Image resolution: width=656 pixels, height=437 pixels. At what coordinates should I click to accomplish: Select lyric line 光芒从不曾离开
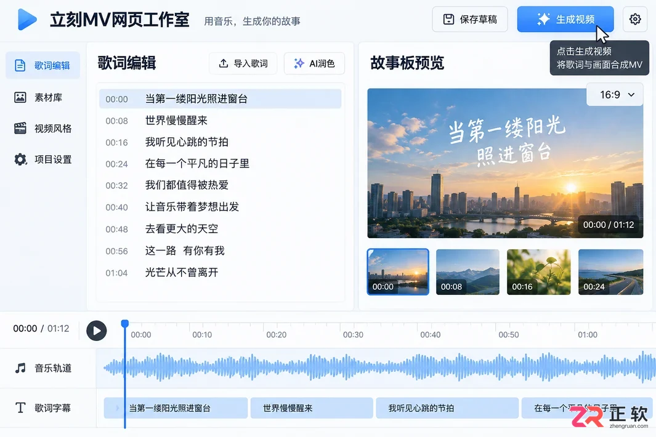[220, 273]
